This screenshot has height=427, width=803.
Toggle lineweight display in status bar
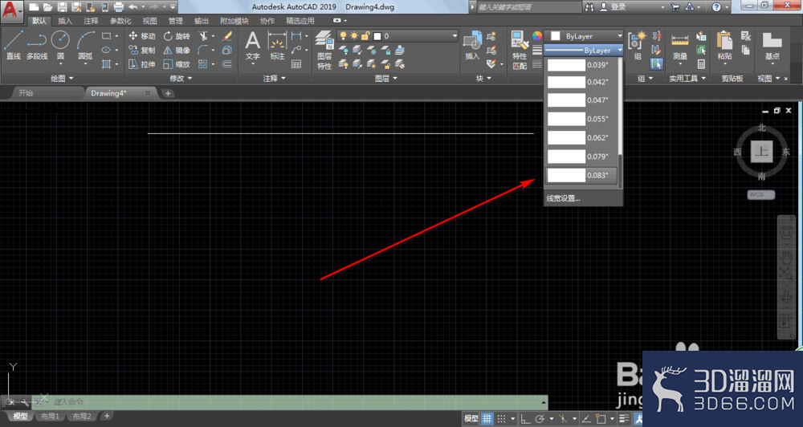pyautogui.click(x=624, y=418)
